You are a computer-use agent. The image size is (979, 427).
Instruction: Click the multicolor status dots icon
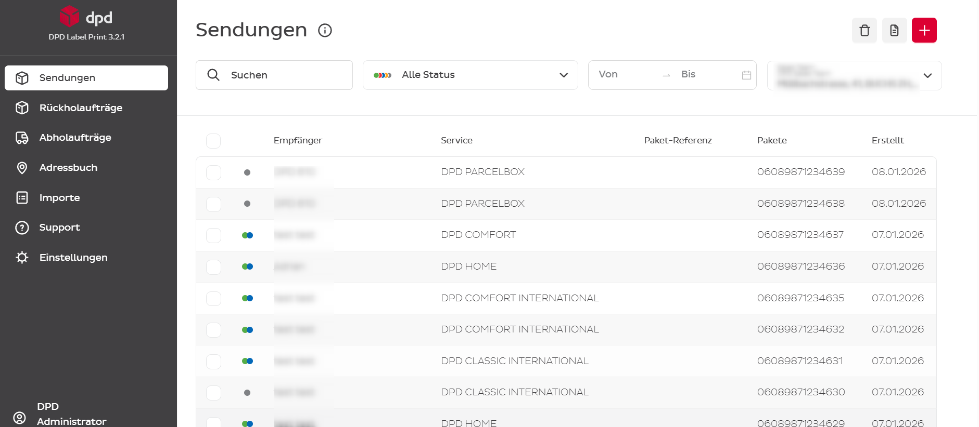(383, 75)
